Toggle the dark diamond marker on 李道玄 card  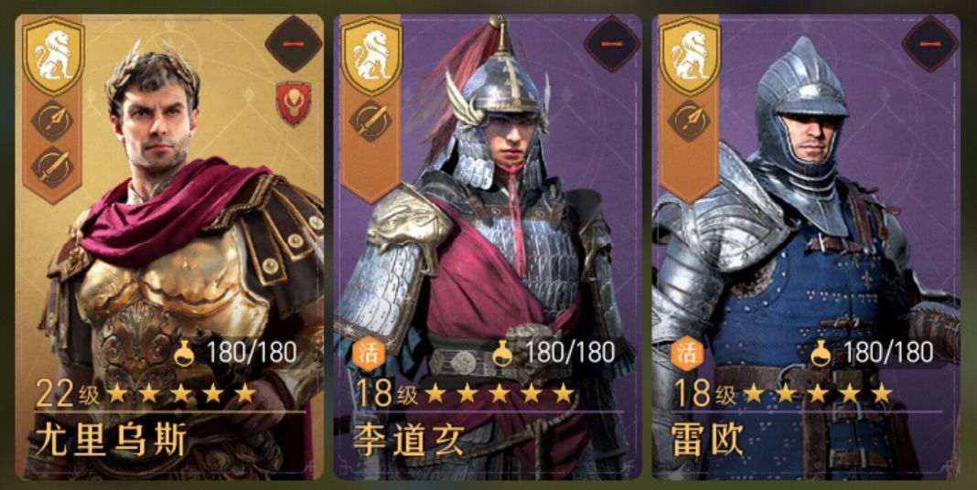click(x=612, y=44)
